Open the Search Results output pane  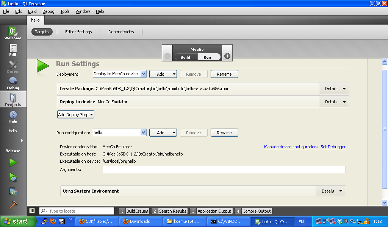pyautogui.click(x=169, y=211)
